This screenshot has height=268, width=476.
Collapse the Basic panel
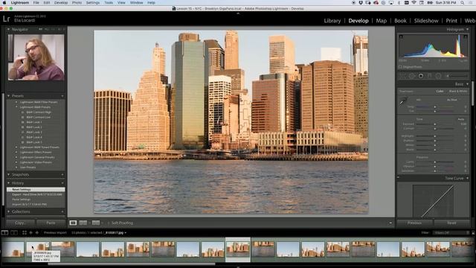[467, 84]
